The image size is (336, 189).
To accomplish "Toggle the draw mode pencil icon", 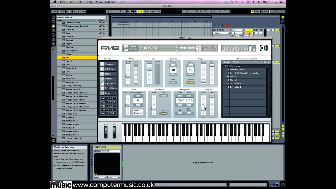I will tap(160, 11).
